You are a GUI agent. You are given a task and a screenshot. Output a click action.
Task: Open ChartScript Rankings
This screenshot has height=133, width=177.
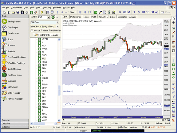[14, 57]
